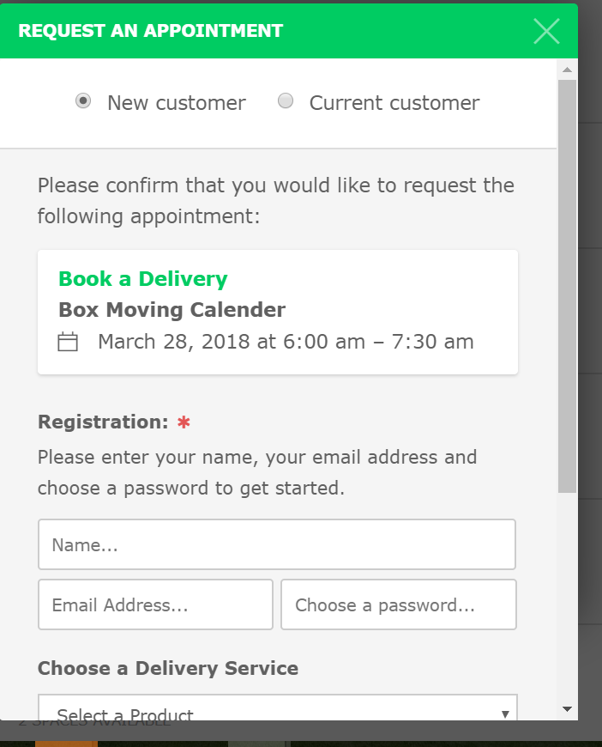Close the Request an Appointment dialog

point(546,32)
